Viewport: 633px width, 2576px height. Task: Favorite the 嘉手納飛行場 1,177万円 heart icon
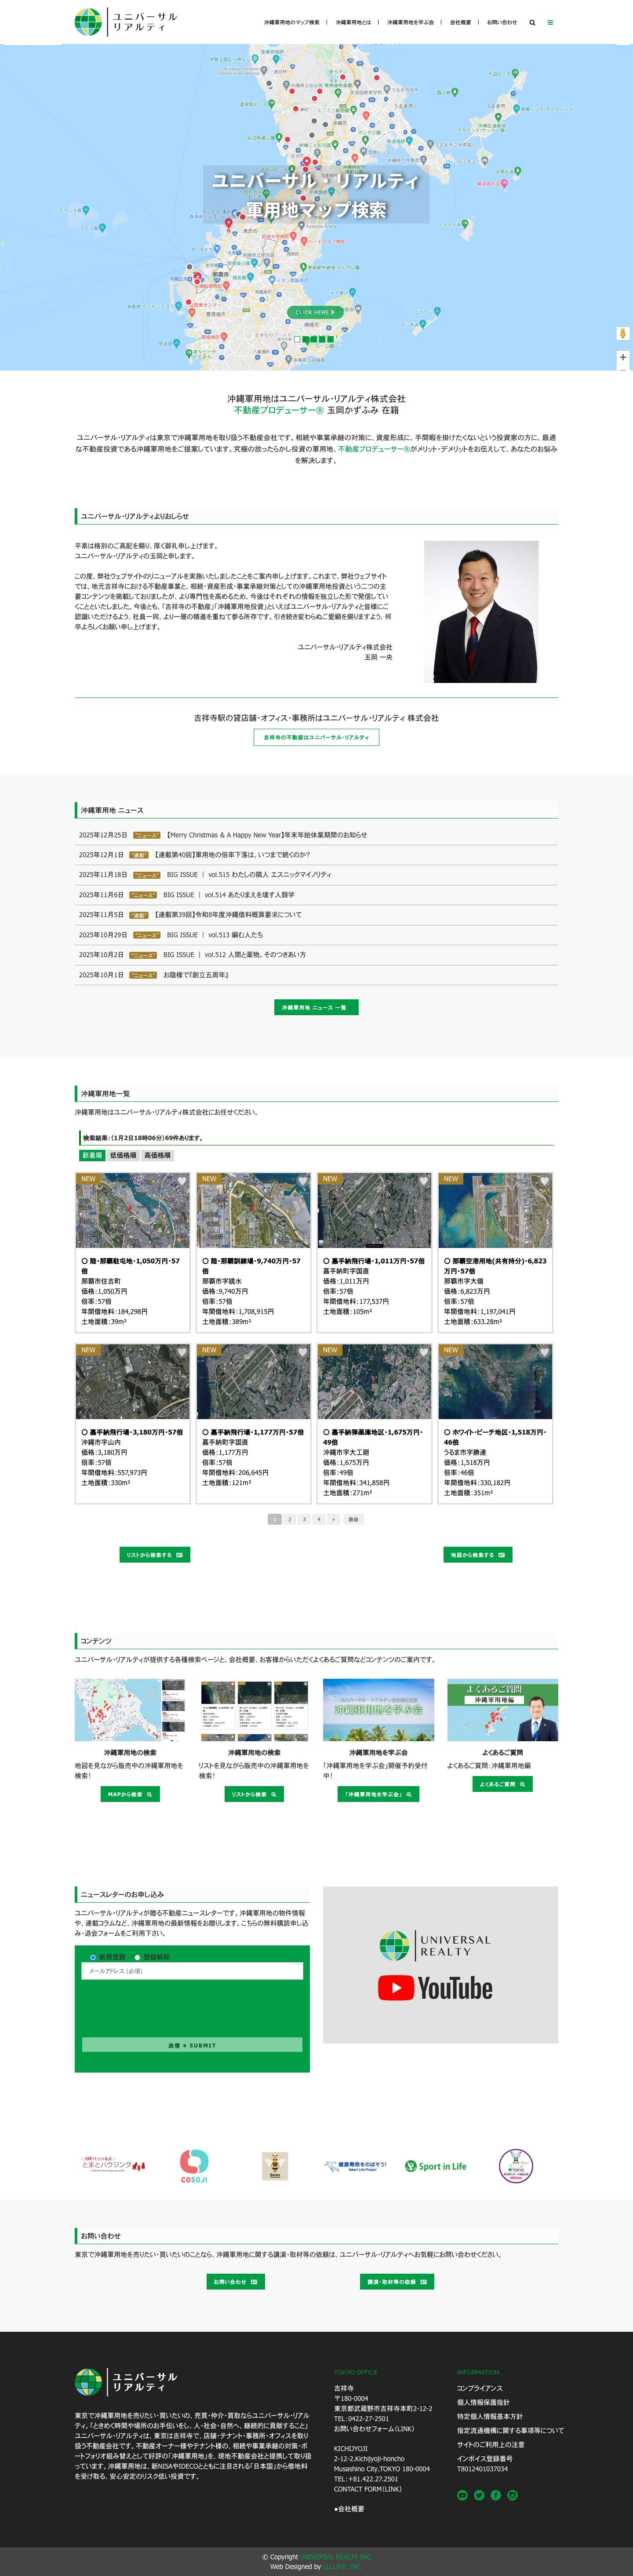pos(302,1352)
